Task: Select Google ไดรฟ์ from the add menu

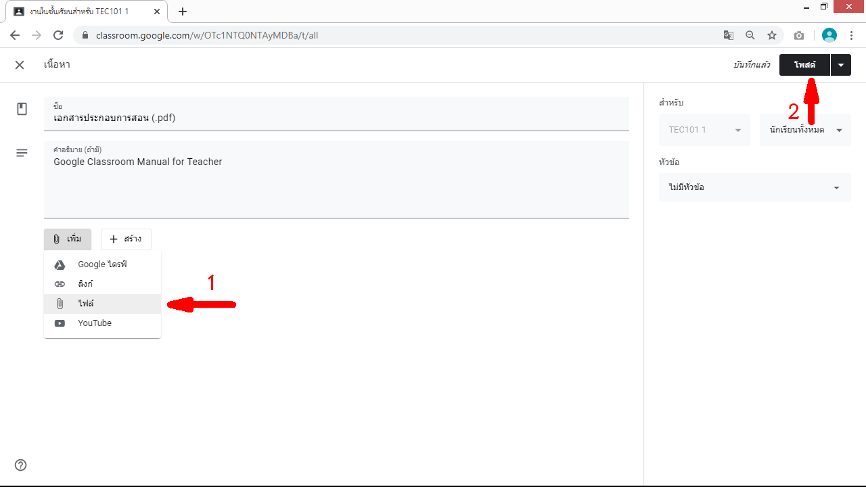Action: tap(102, 264)
